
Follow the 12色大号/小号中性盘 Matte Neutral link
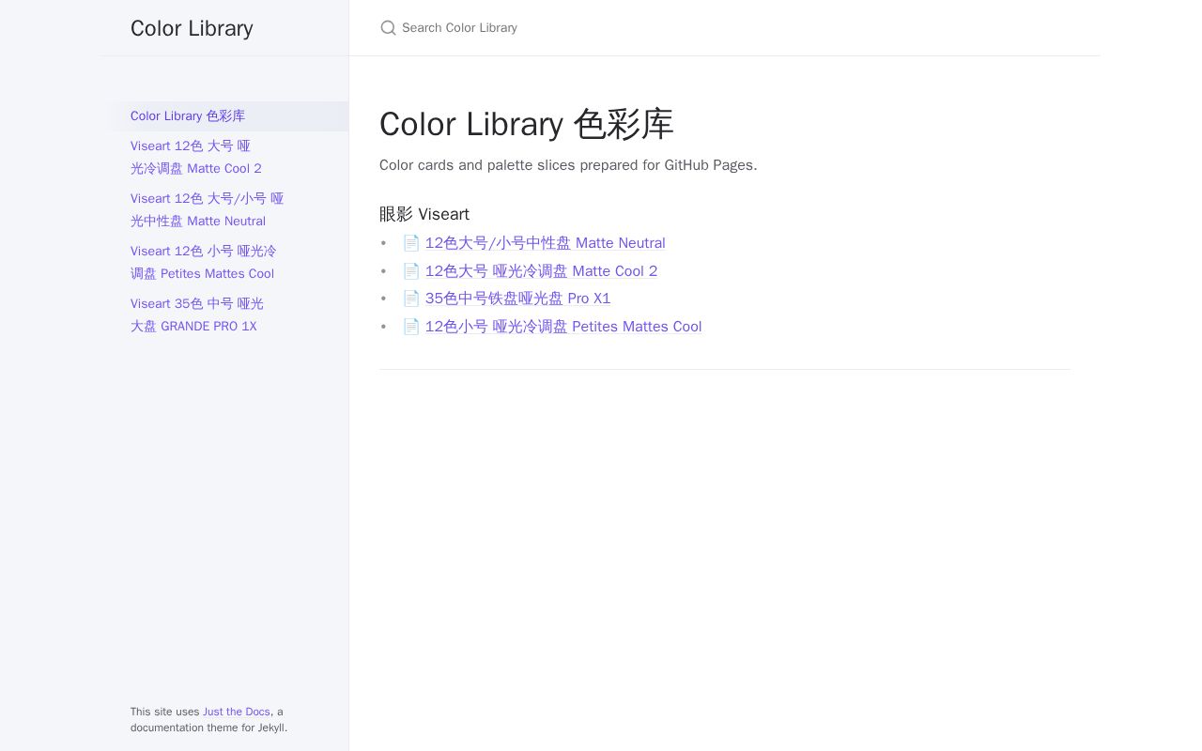click(x=545, y=243)
